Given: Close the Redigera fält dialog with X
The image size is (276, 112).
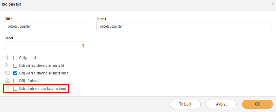Looking at the screenshot, I should coord(273,4).
